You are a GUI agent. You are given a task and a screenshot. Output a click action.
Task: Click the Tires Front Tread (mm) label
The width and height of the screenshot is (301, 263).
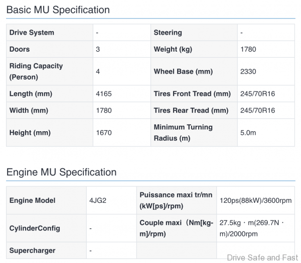point(192,94)
